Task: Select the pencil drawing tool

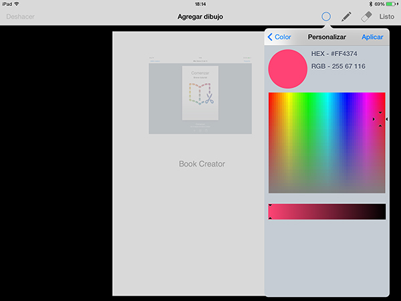Action: (346, 17)
